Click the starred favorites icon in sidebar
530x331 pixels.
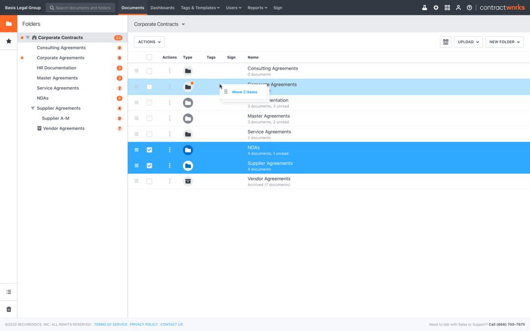[x=8, y=41]
